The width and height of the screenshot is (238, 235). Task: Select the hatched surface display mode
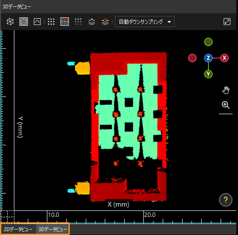pos(24,22)
